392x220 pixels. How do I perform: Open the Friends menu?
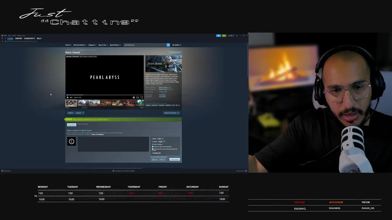click(x=14, y=35)
